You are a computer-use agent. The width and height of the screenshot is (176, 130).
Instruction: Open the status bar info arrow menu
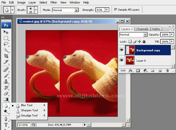(85, 125)
